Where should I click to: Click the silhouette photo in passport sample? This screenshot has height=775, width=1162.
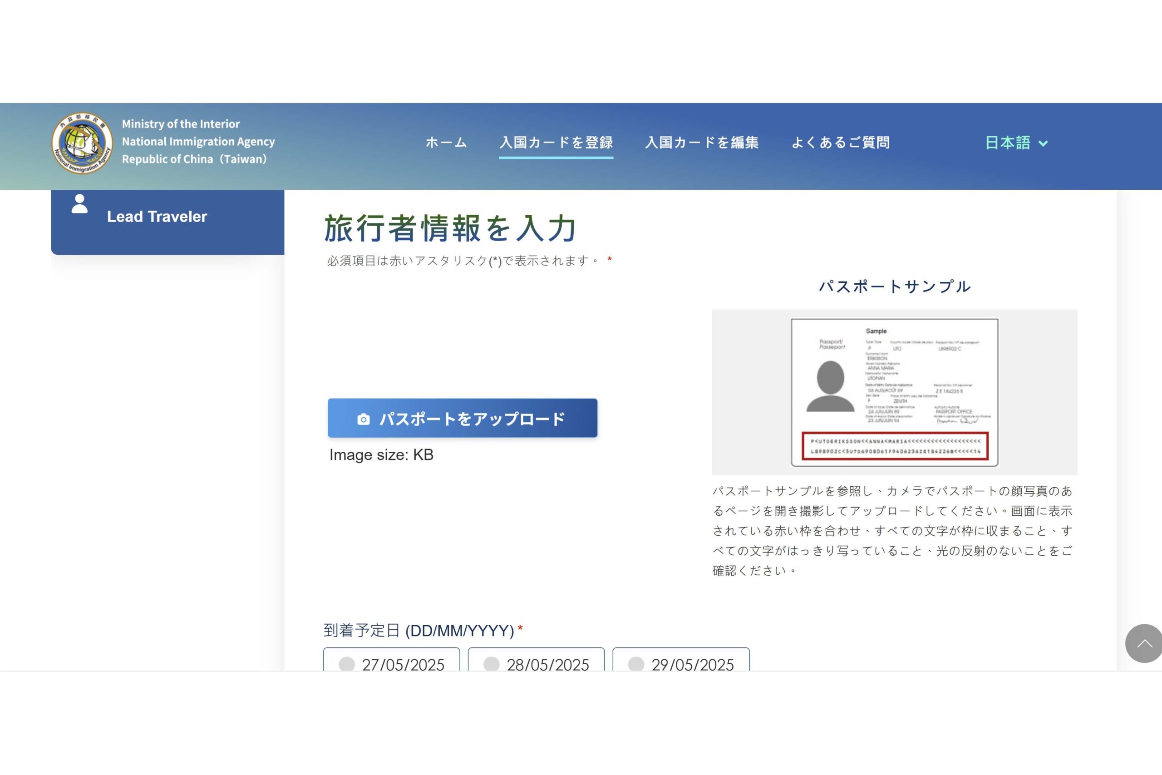pyautogui.click(x=830, y=386)
